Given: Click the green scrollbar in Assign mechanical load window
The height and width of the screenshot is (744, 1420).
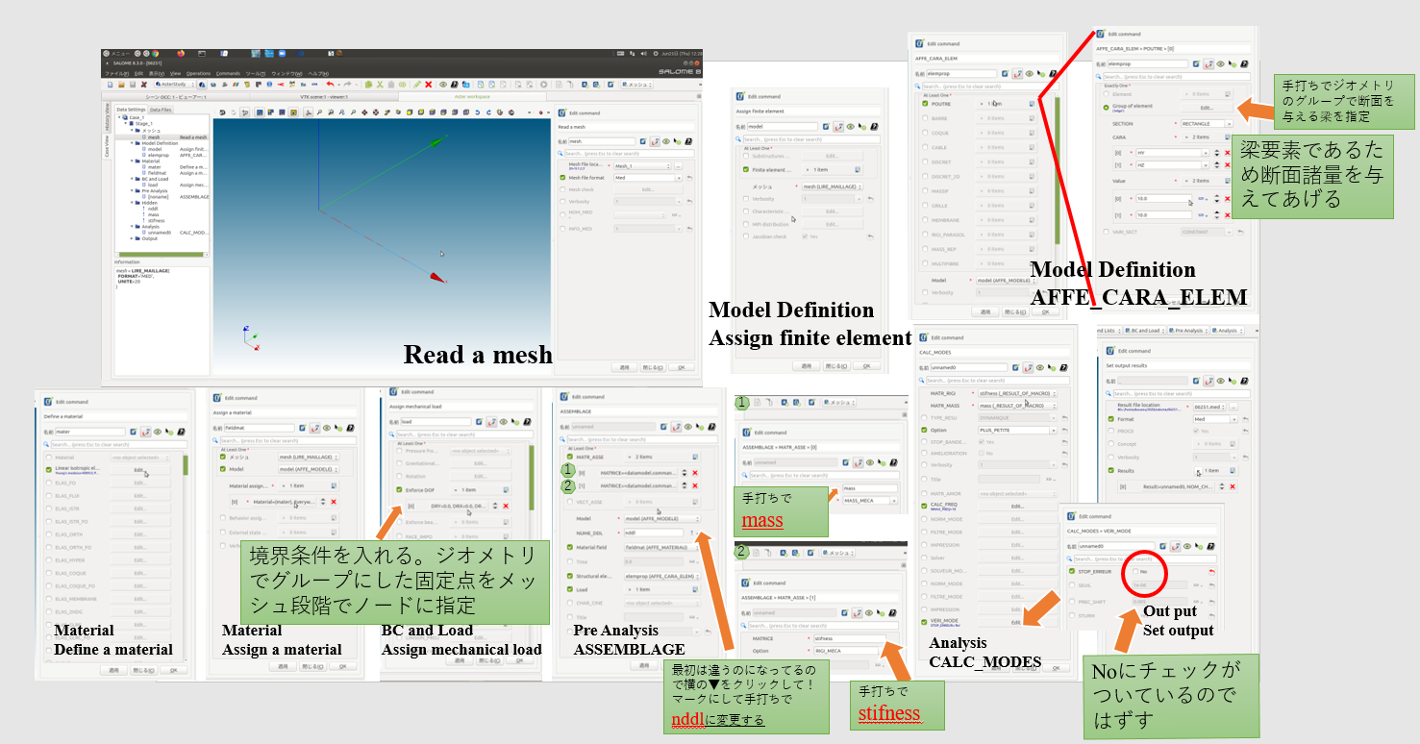Looking at the screenshot, I should (x=532, y=478).
